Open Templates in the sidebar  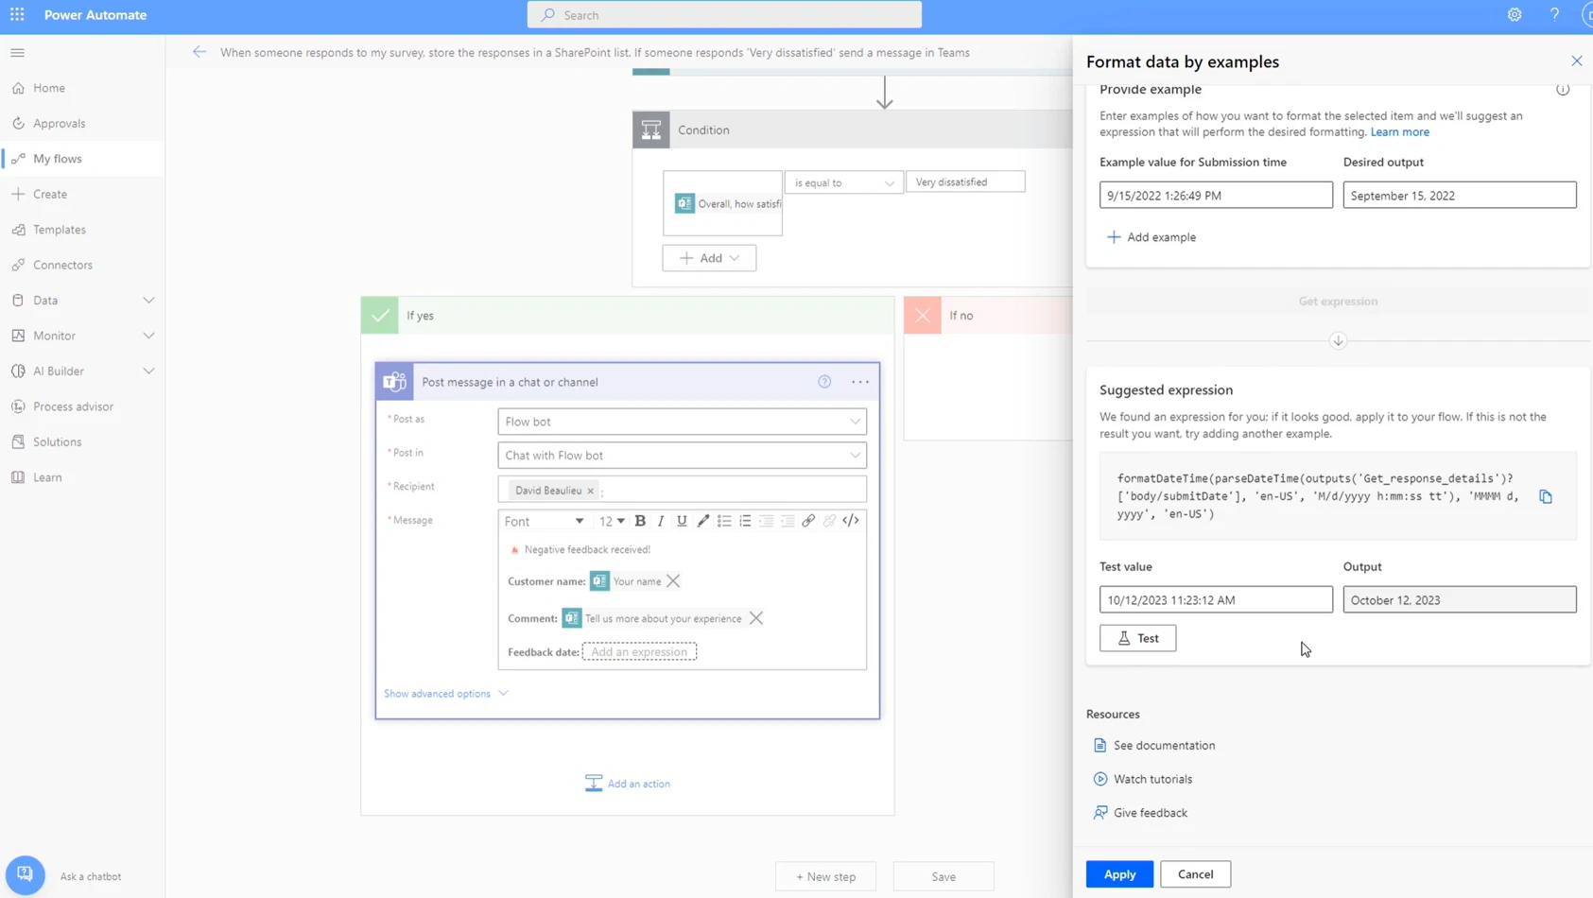tap(82, 230)
